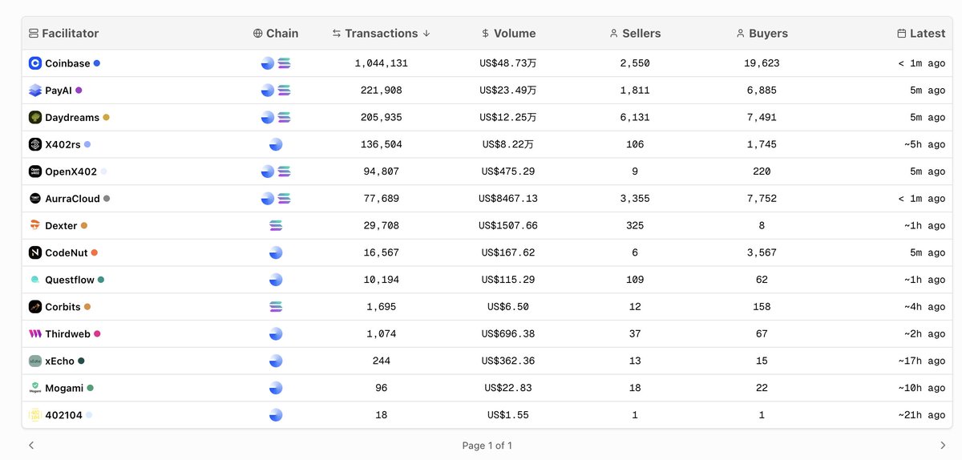Image resolution: width=962 pixels, height=460 pixels.
Task: Click the Base chain icon in Coinbase row
Action: [x=268, y=63]
